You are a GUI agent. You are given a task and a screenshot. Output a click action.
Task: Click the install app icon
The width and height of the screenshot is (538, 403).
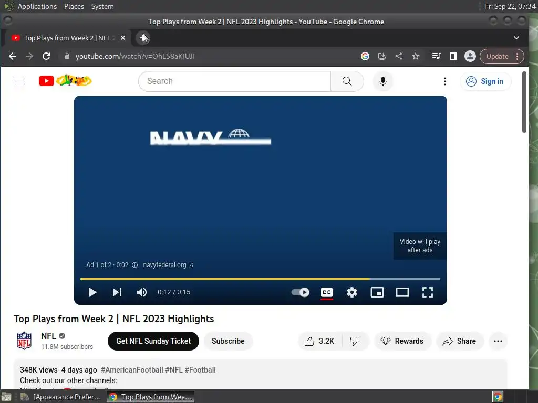(x=382, y=56)
